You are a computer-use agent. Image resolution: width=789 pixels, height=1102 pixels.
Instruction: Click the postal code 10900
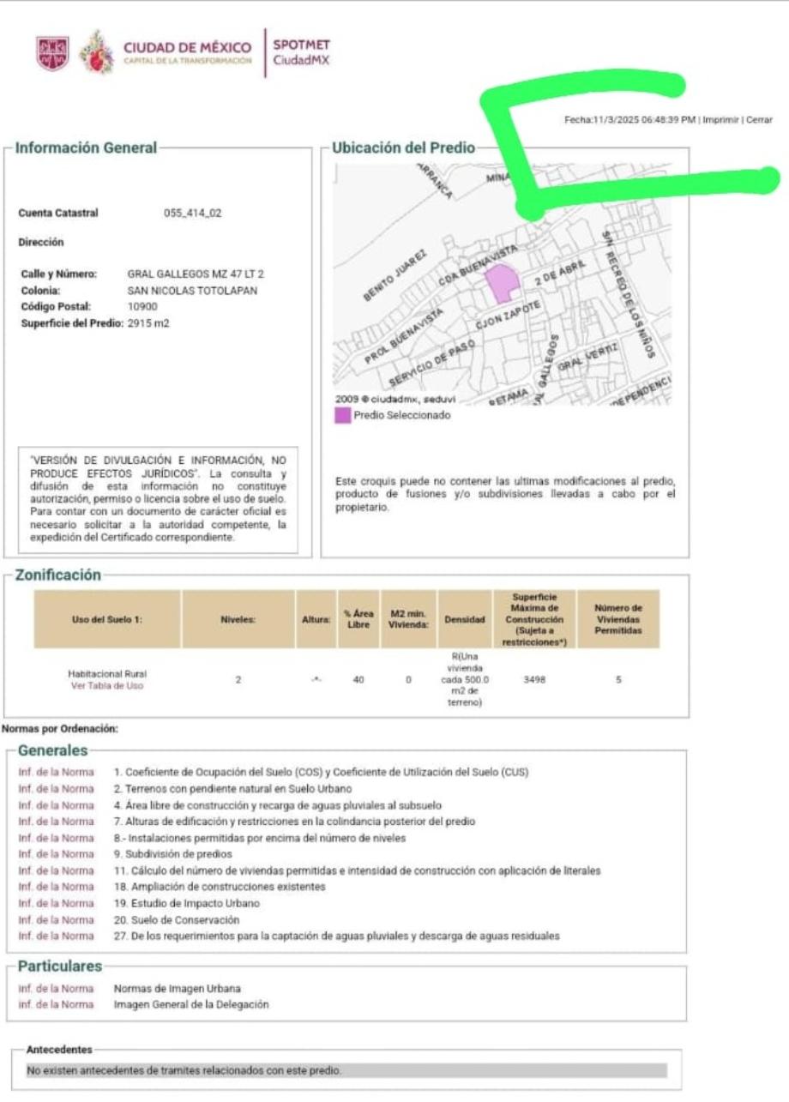142,306
